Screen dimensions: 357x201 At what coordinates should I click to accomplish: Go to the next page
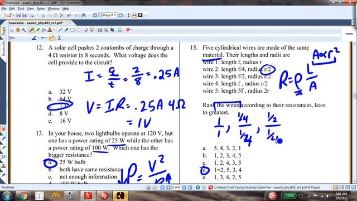click(x=184, y=188)
